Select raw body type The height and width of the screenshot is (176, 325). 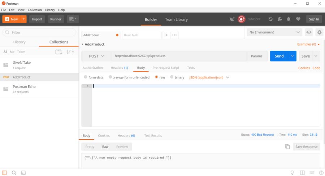point(156,77)
